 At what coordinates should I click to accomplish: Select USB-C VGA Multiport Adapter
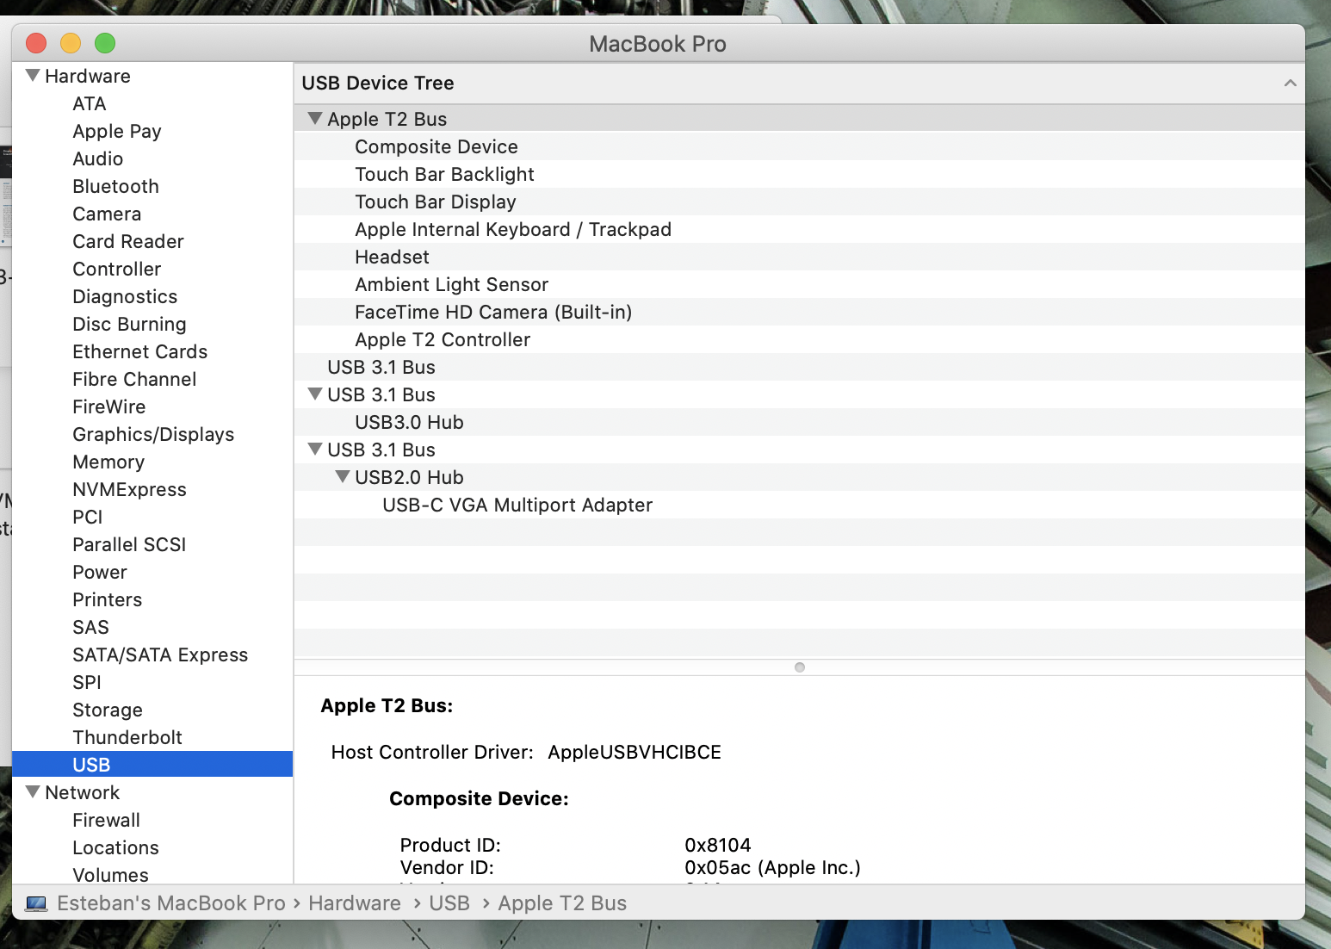click(517, 505)
